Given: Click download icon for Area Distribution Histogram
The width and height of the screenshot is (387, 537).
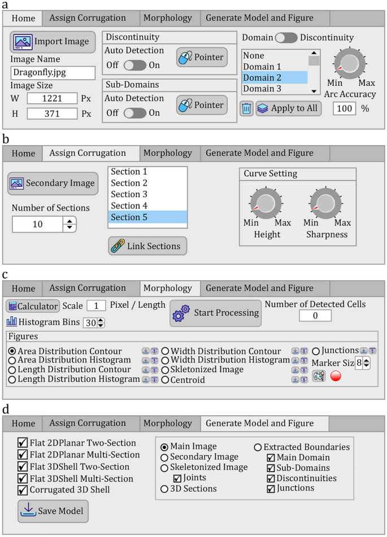Looking at the screenshot, I should coord(146,360).
